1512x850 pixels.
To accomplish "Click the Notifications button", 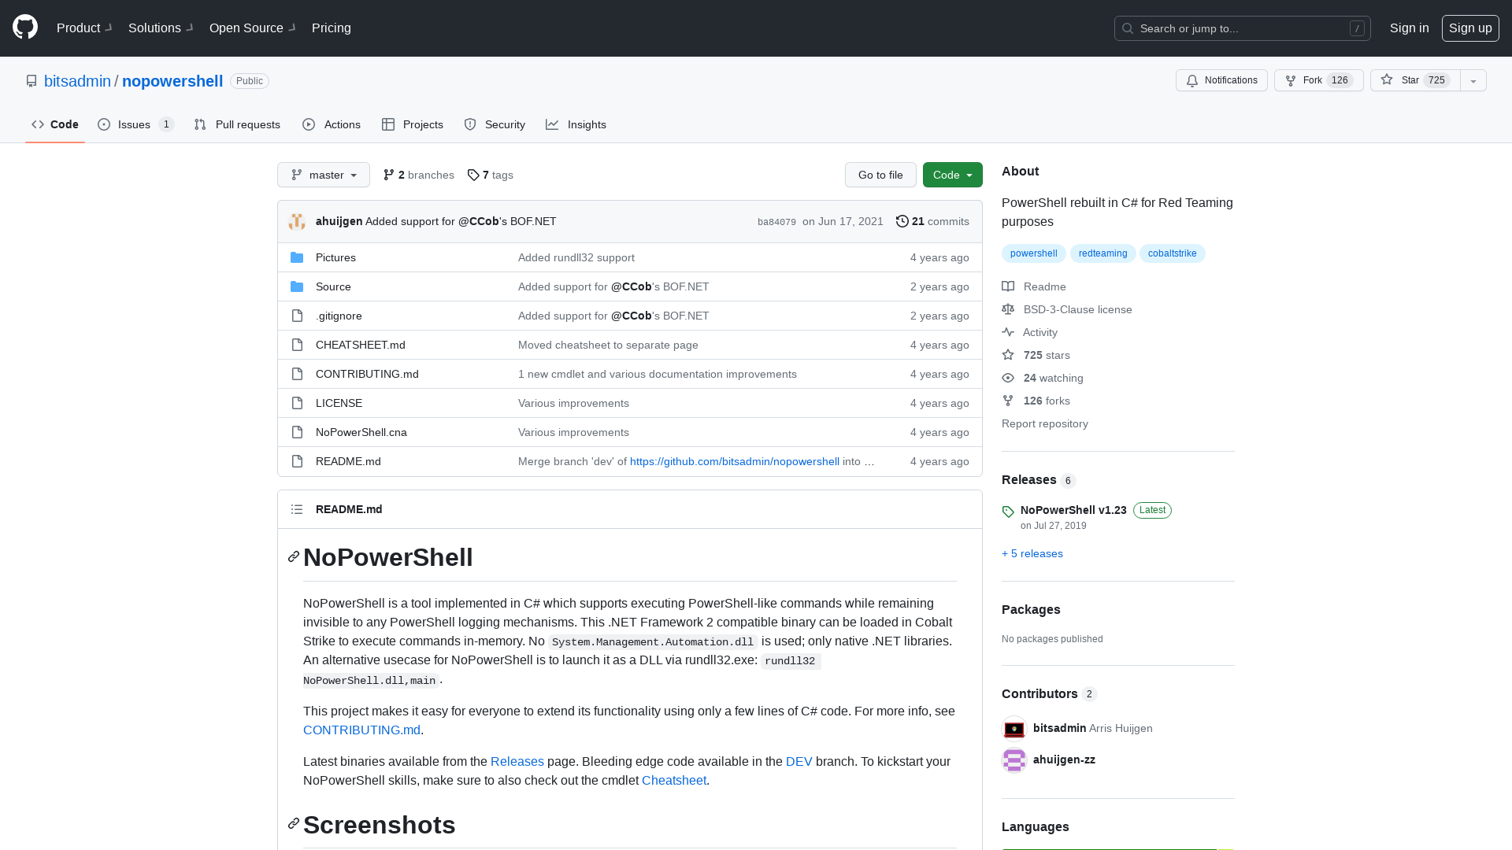I will (1221, 80).
